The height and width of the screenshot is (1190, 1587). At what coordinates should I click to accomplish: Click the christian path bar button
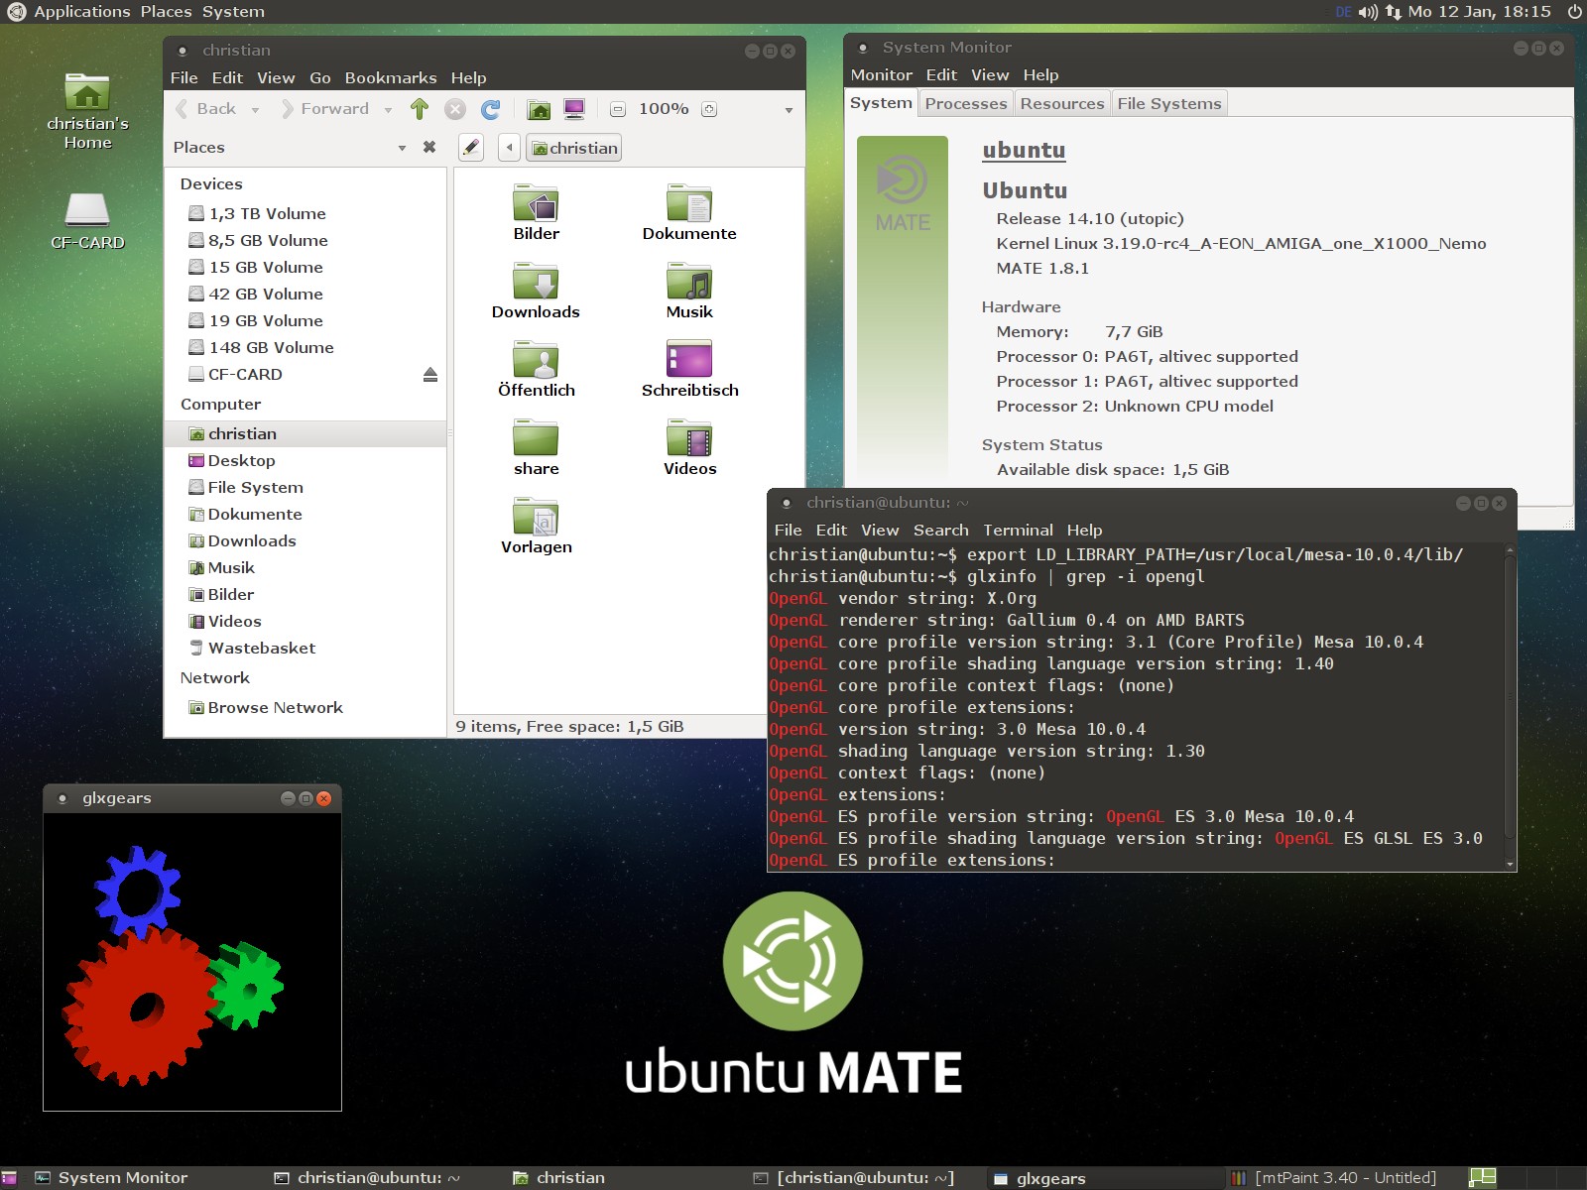click(574, 148)
